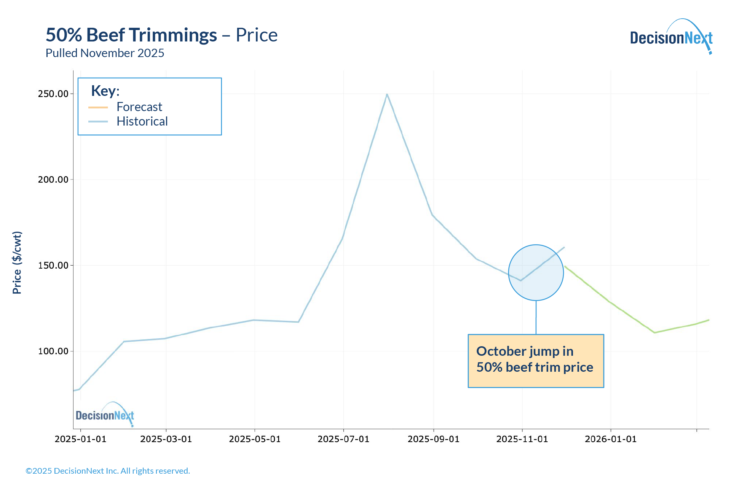Click the "50% Beef Trimmings – Price" title

click(161, 35)
